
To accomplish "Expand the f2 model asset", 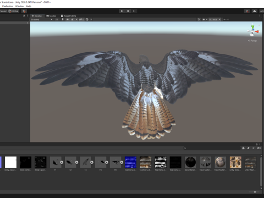I will (76, 162).
